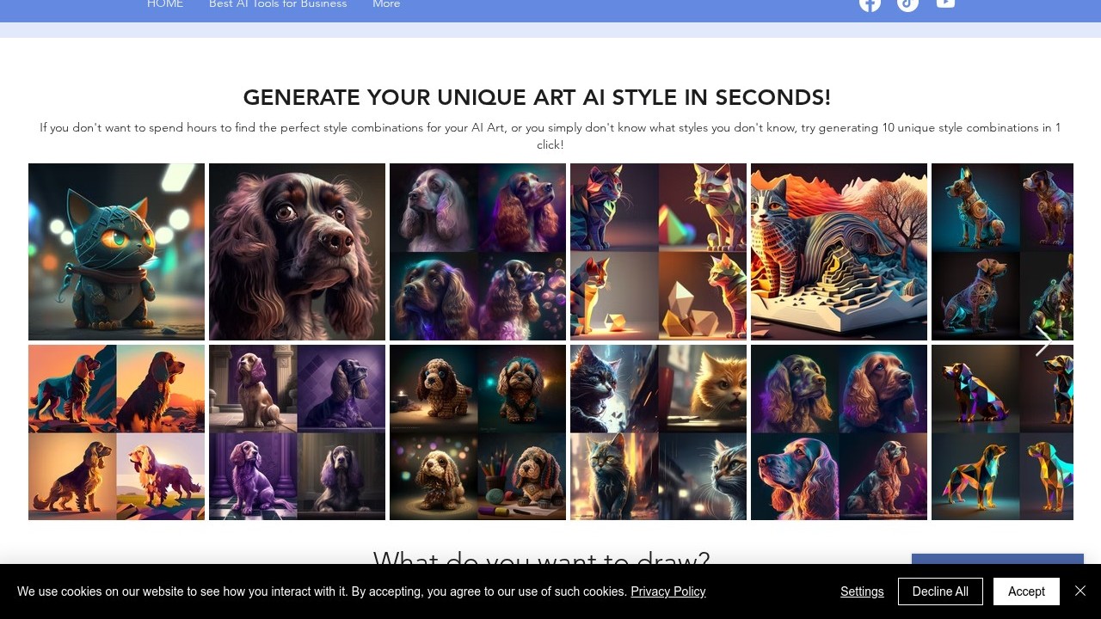Open Best AI Tools for Business
This screenshot has height=619, width=1101.
tap(278, 4)
